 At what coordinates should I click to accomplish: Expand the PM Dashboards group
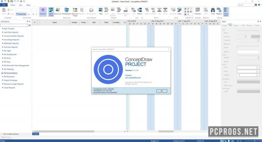3,54
